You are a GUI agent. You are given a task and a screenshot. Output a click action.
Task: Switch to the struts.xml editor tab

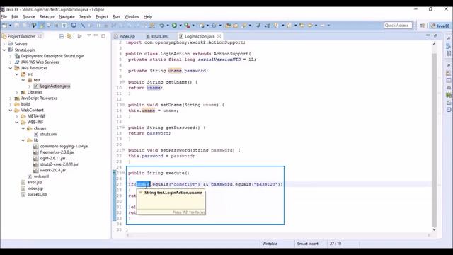click(157, 36)
